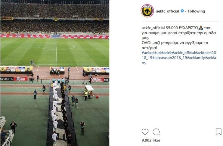Open the #aekfamily hashtag
This screenshot has width=223, height=146.
pyautogui.click(x=196, y=58)
